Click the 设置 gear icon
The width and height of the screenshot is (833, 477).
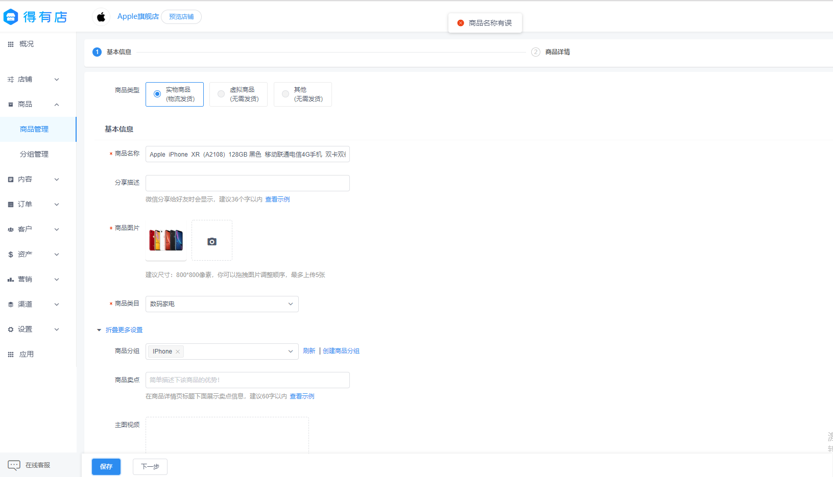(x=11, y=330)
